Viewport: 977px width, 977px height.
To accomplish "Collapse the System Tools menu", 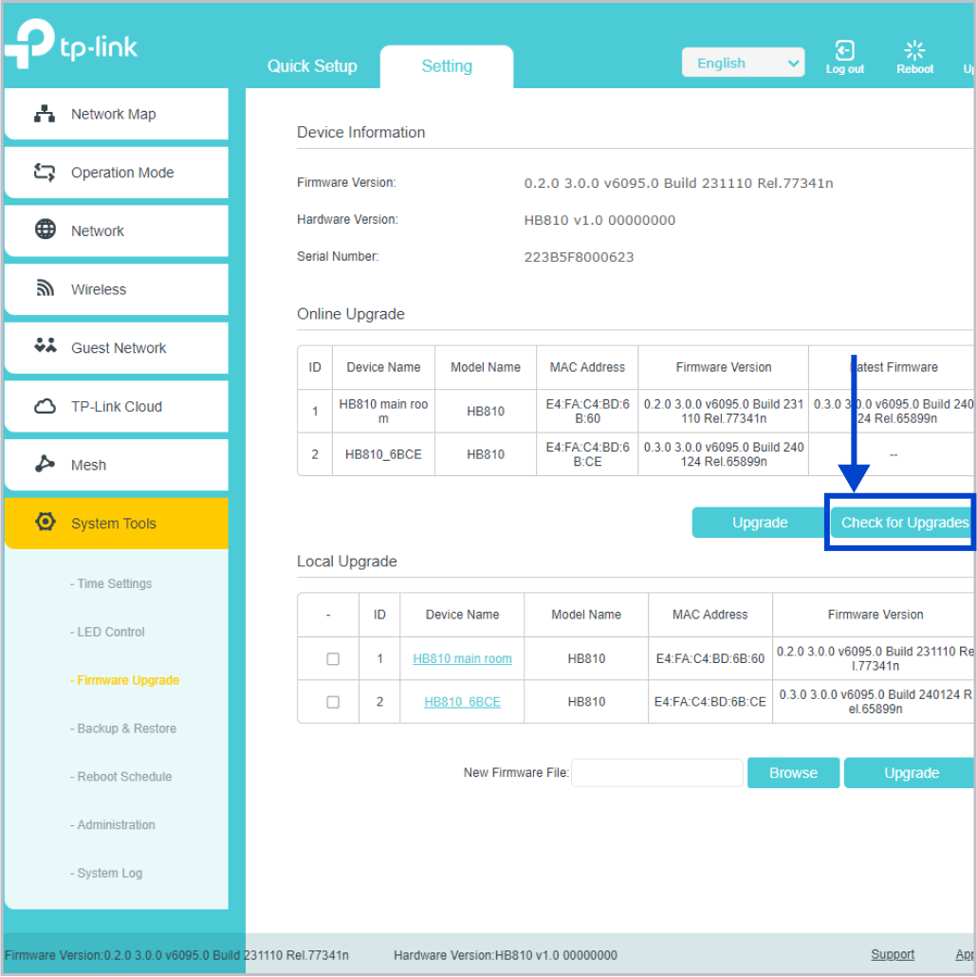I will (117, 524).
